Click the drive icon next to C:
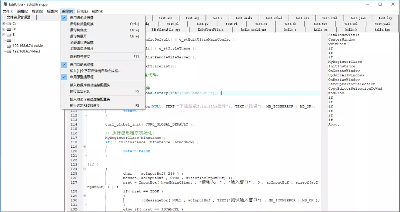Screen dimensions: 400x212 pos(9,24)
